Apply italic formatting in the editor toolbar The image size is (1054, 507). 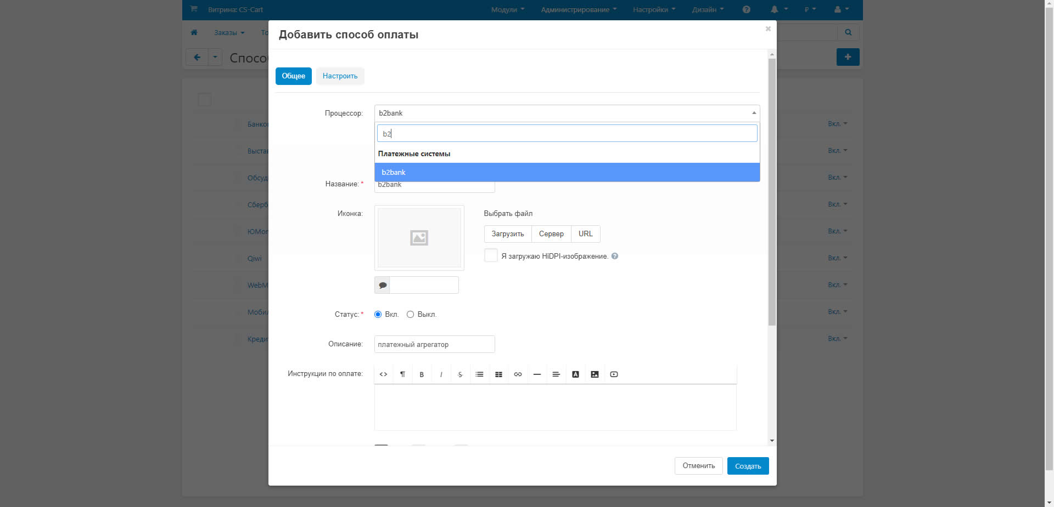click(x=441, y=374)
